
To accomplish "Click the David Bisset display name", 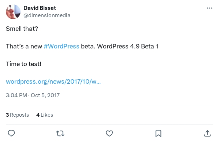I will click(x=40, y=8).
